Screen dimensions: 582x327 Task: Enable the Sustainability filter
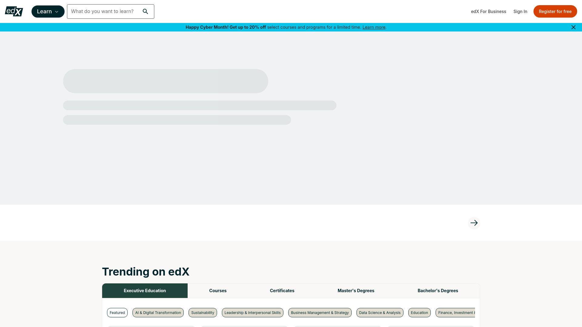click(203, 312)
